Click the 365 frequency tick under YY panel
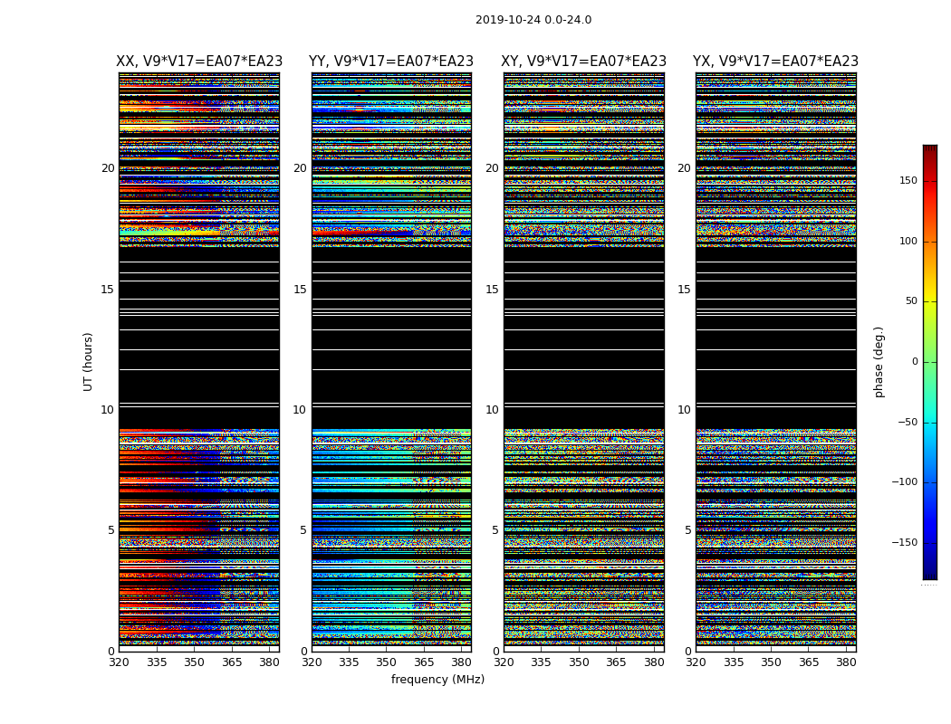This screenshot has height=724, width=951. coord(424,662)
